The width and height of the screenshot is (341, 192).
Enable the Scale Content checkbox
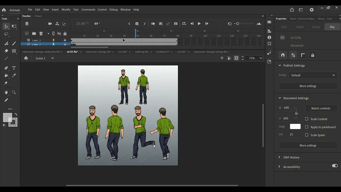coord(307,119)
